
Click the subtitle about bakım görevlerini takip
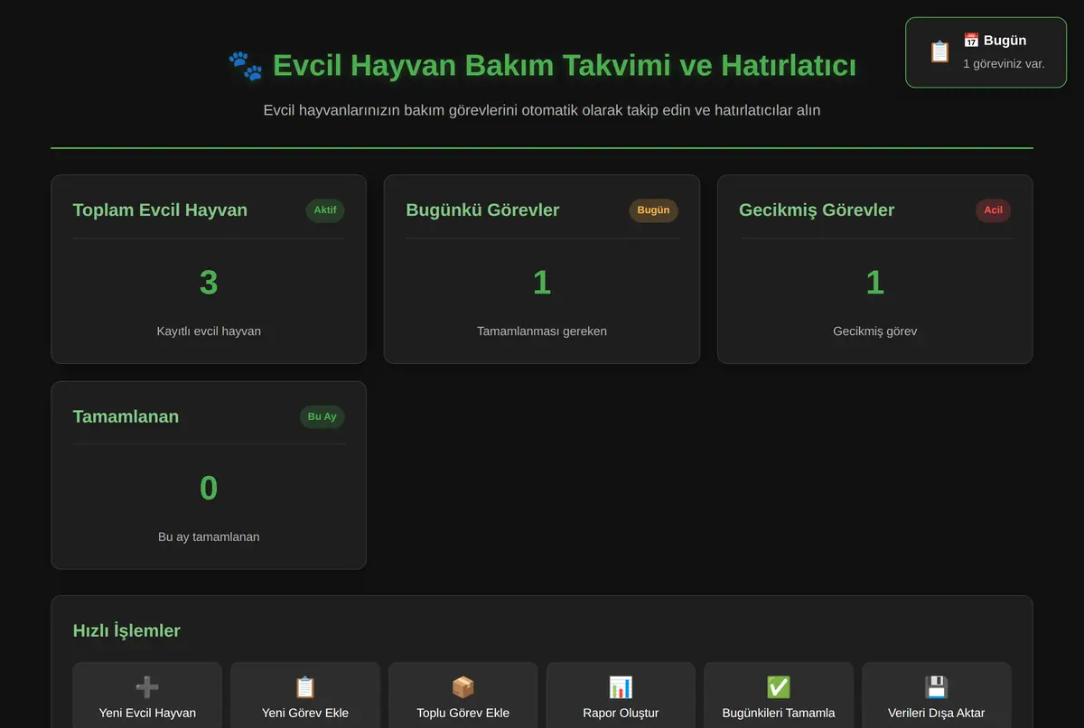542,110
